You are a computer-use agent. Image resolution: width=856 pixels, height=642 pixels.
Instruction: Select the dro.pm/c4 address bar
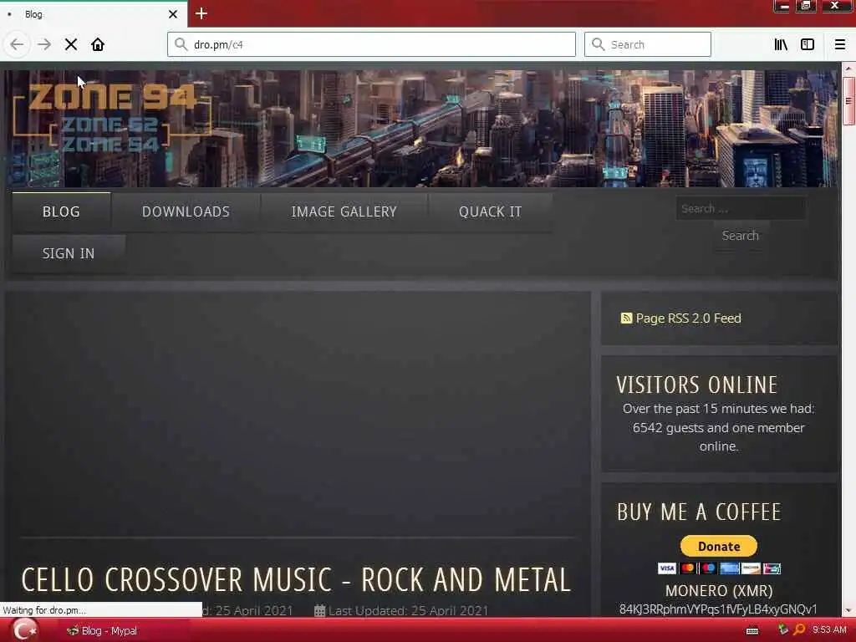pos(371,44)
